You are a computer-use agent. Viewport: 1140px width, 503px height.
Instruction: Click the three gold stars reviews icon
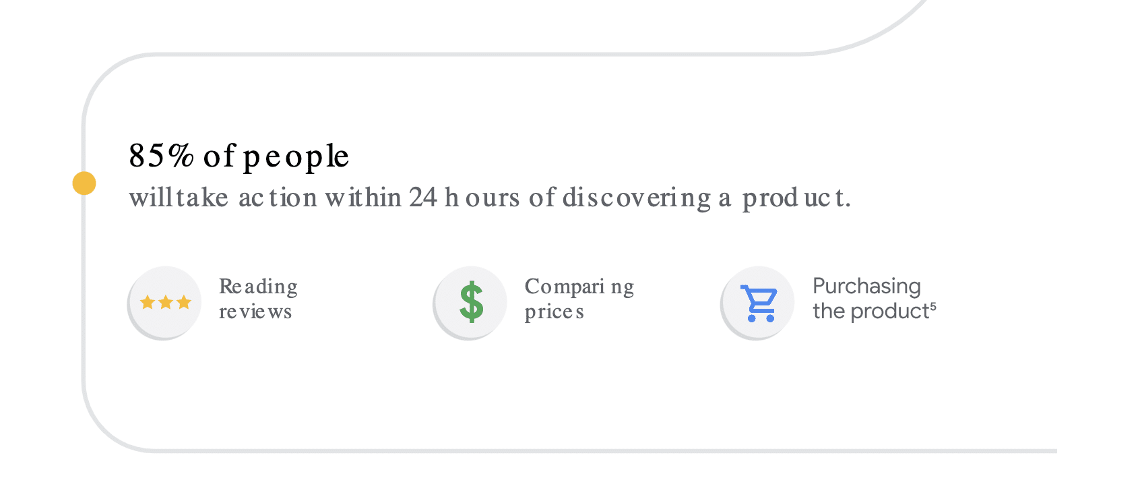pos(165,302)
